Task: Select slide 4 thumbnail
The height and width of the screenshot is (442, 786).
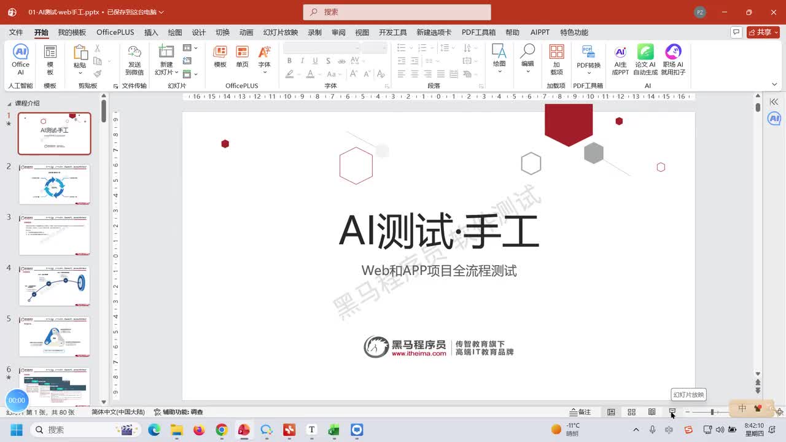Action: pos(55,285)
